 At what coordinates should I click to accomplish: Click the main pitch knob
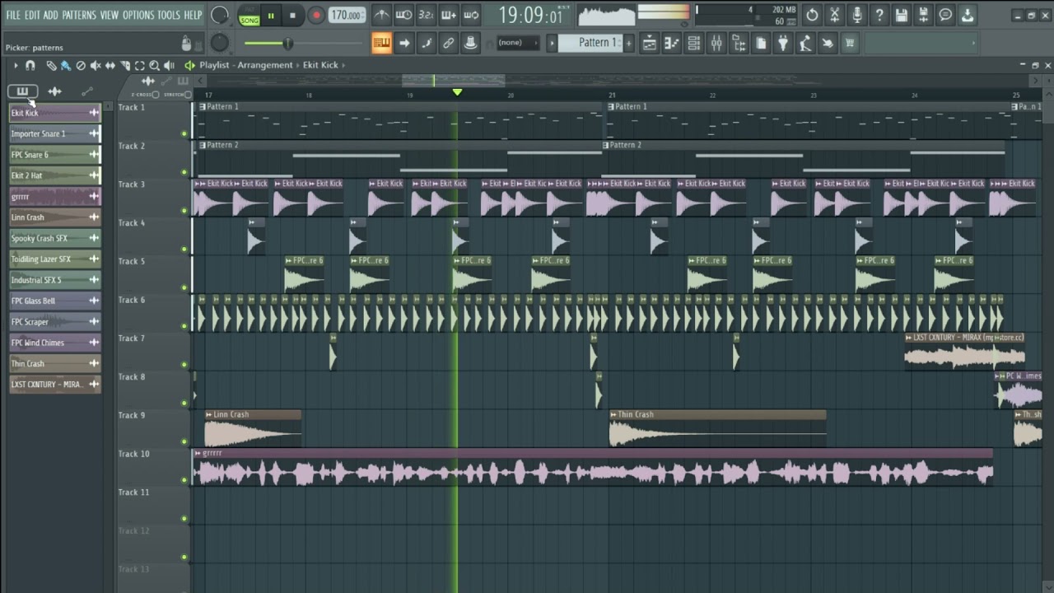coord(220,43)
